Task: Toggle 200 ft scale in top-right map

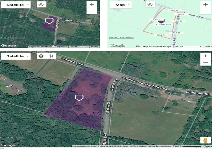Action: (x=187, y=46)
